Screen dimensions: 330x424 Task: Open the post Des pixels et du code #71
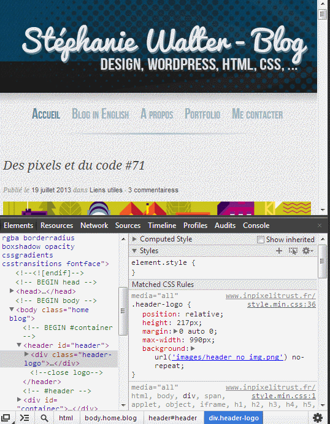click(x=74, y=165)
